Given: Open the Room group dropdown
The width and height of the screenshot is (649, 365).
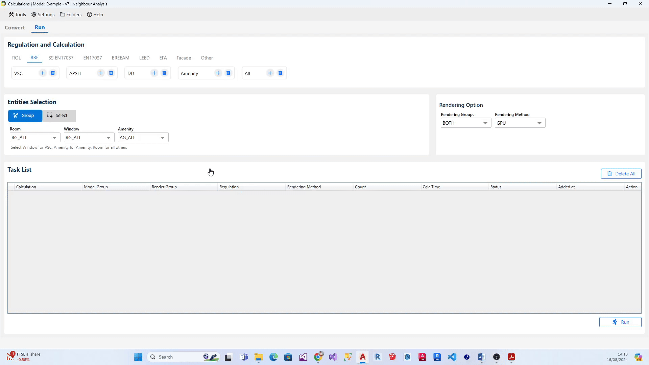Looking at the screenshot, I should coord(35,138).
